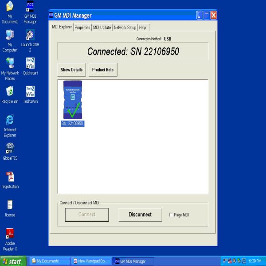Open the Network Setup tab
This screenshot has width=266, height=266.
[x=125, y=27]
